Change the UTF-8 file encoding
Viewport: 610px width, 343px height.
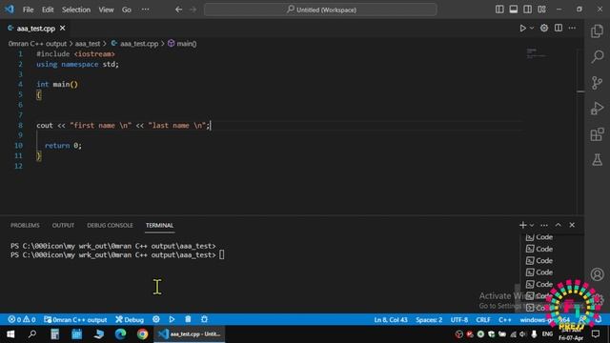459,320
